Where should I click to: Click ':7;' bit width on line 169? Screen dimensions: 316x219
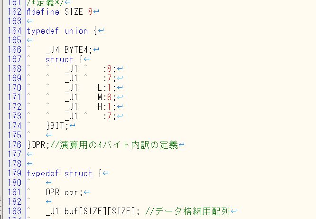[x=110, y=78]
